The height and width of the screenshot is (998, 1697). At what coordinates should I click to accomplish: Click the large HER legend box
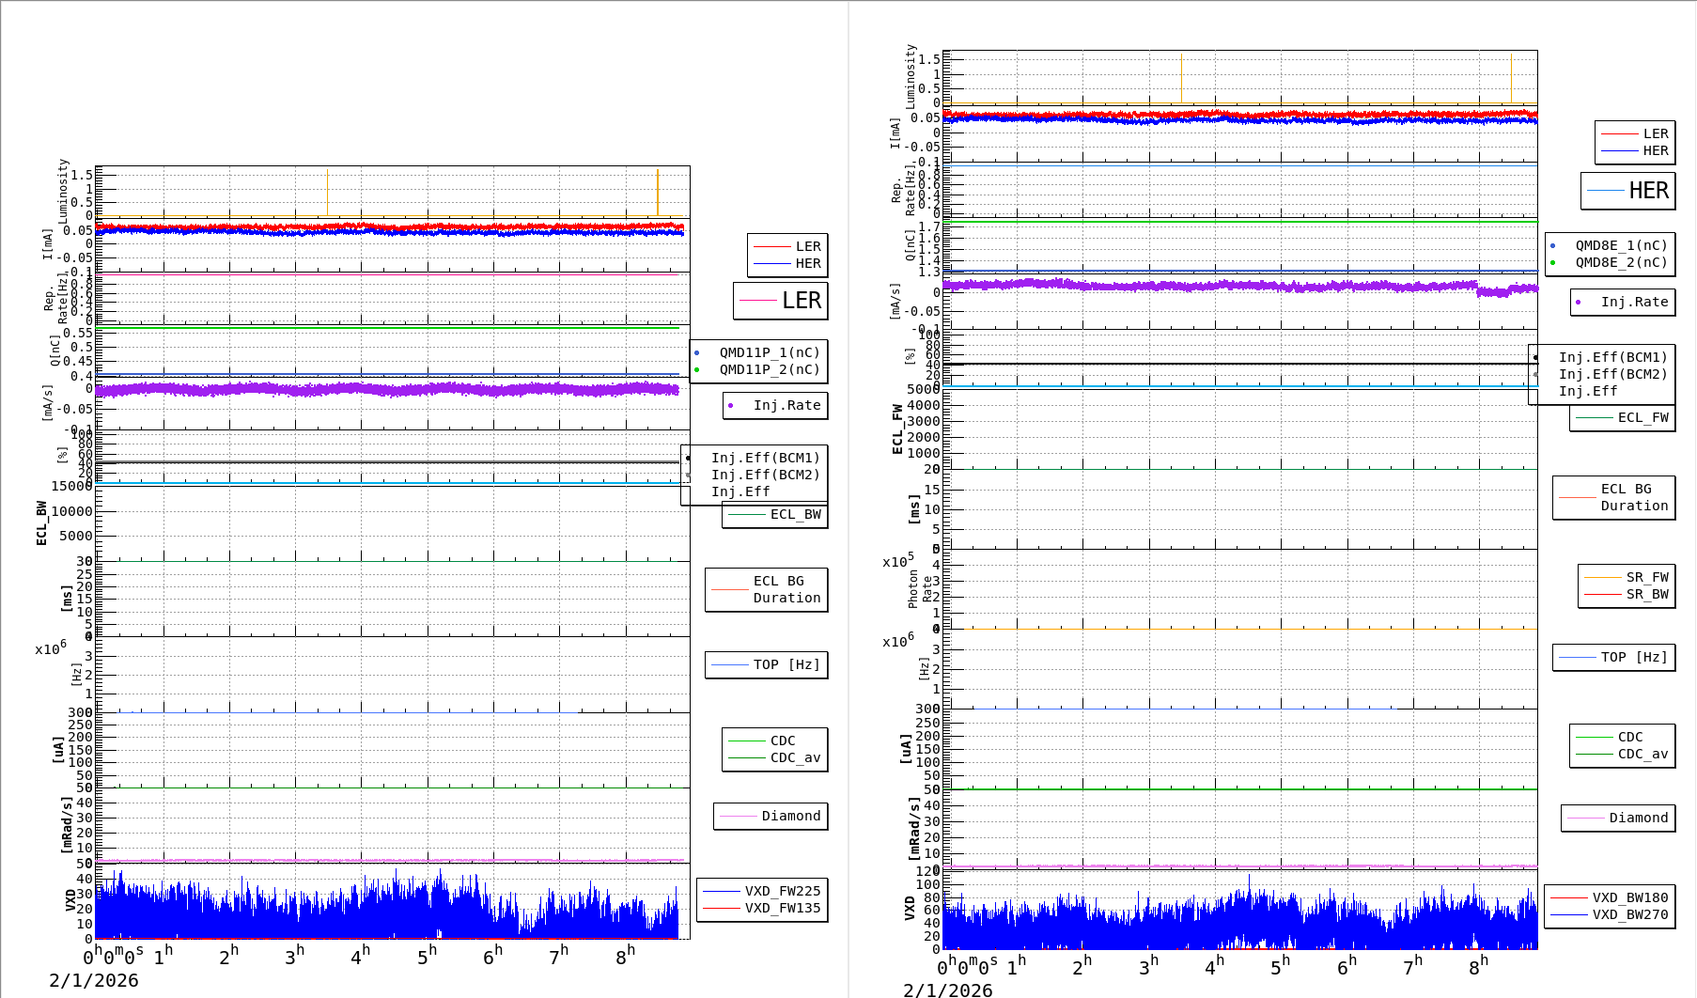tap(1627, 191)
